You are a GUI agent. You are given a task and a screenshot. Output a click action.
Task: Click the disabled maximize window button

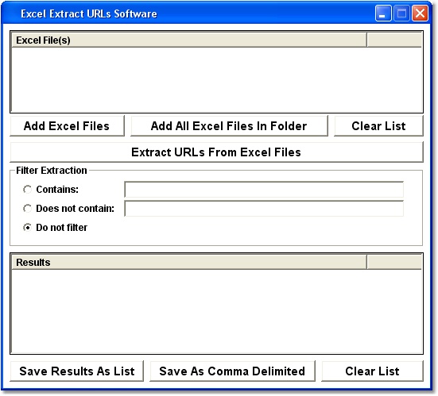point(401,13)
